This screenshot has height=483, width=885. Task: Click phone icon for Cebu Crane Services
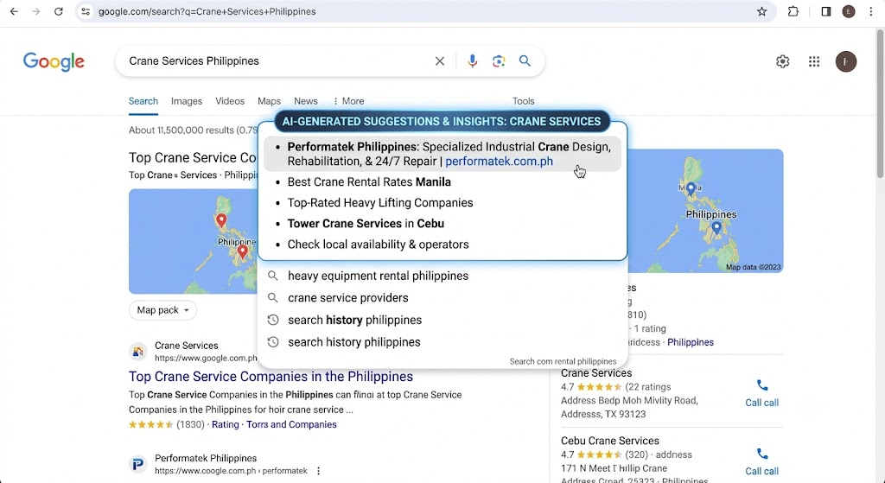click(x=762, y=454)
